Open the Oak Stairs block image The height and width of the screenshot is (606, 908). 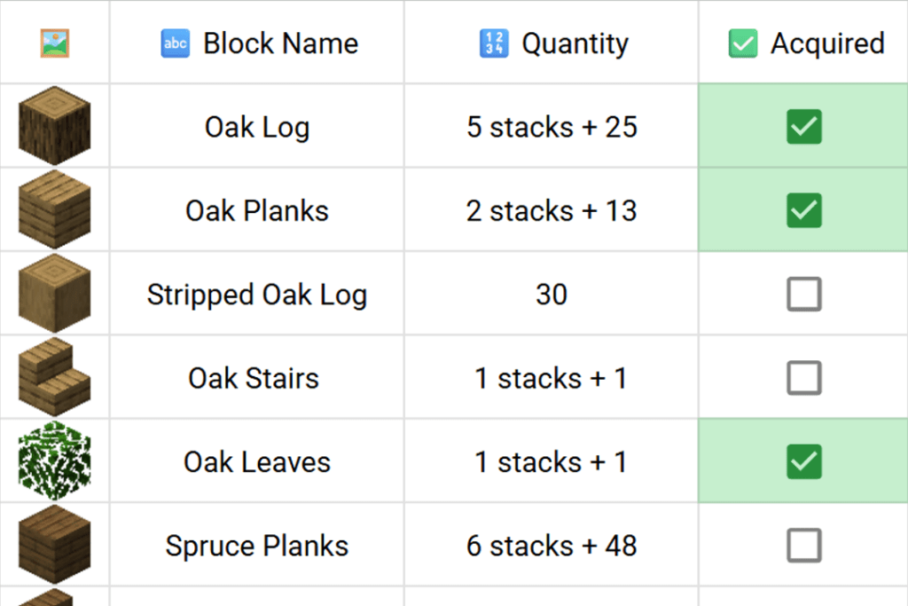(54, 377)
